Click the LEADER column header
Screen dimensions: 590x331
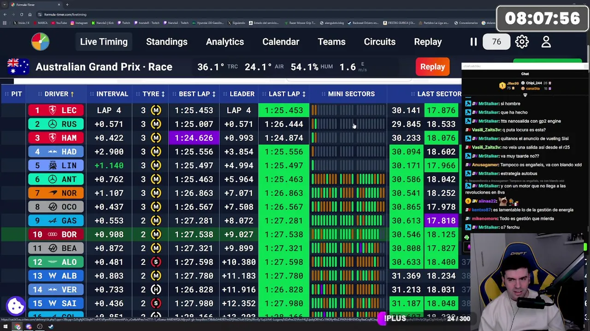tap(242, 94)
